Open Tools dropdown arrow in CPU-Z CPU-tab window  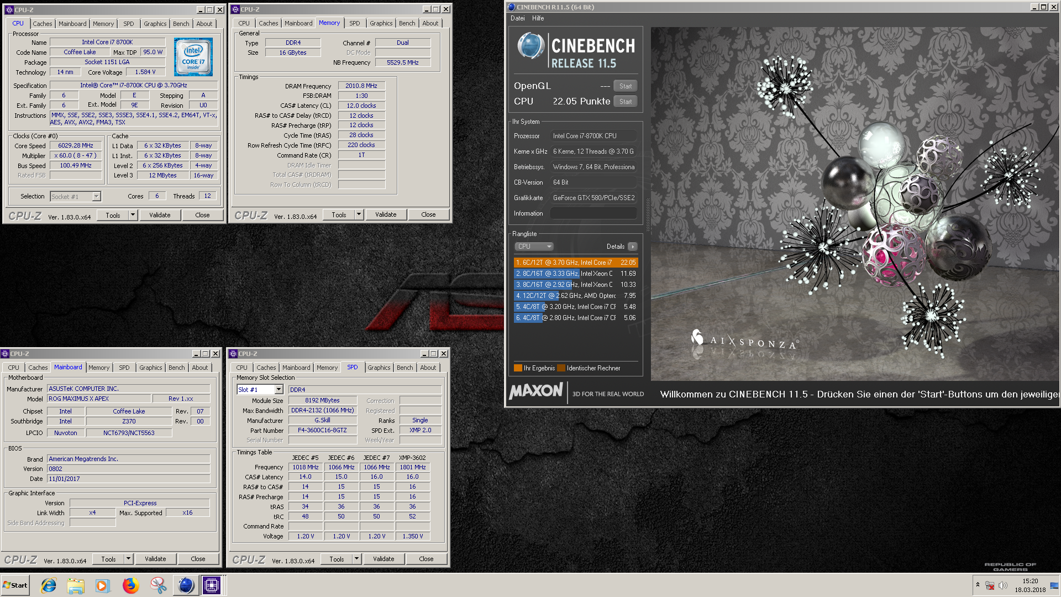(x=133, y=215)
